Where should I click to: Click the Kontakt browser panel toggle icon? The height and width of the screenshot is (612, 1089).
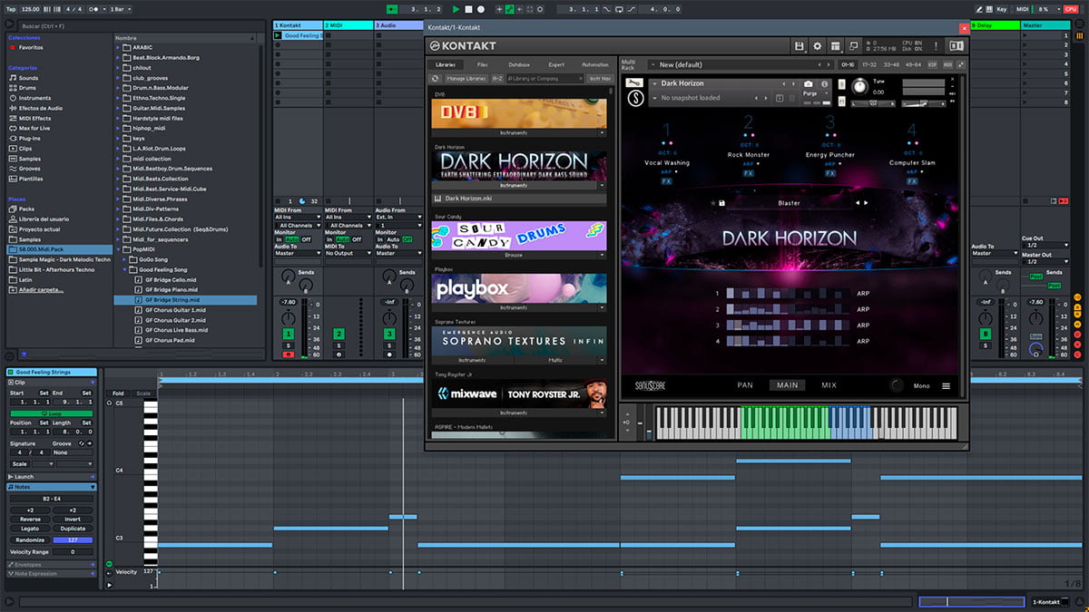coord(956,45)
